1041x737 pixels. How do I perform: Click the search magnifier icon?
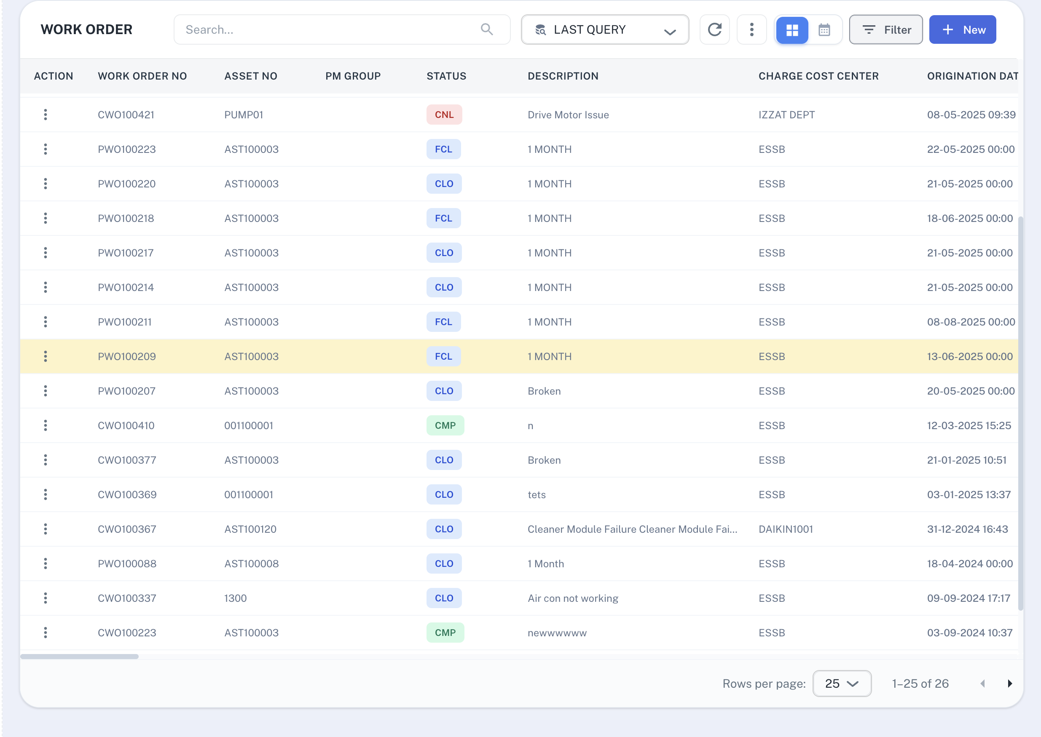coord(486,29)
